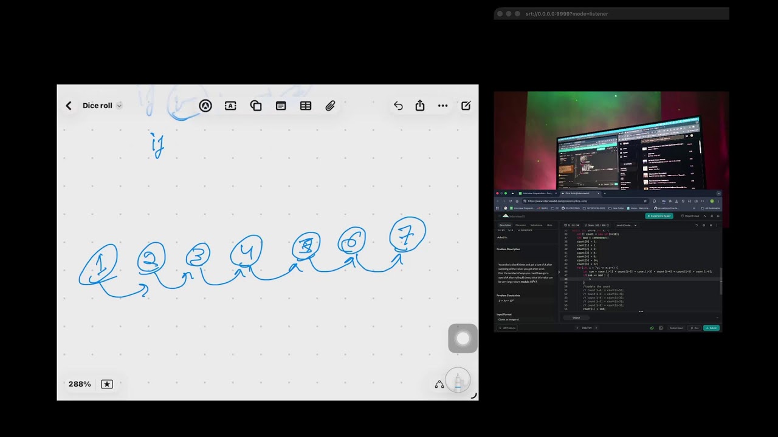Open a new browser tab
Viewport: 778px width, 437px height.
(x=605, y=193)
